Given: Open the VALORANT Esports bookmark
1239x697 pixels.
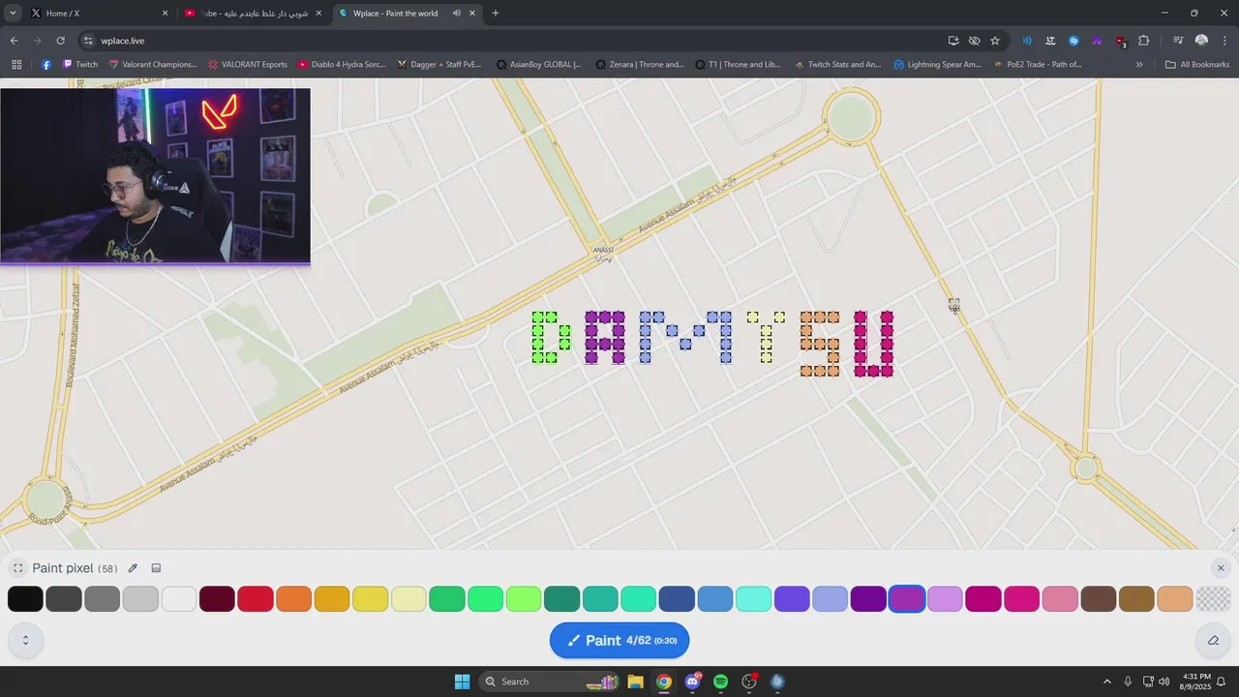Looking at the screenshot, I should click(248, 65).
